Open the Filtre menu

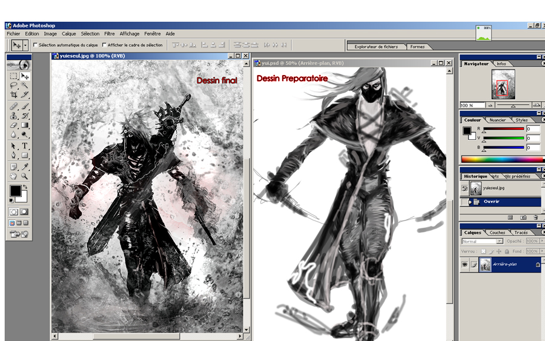point(110,34)
